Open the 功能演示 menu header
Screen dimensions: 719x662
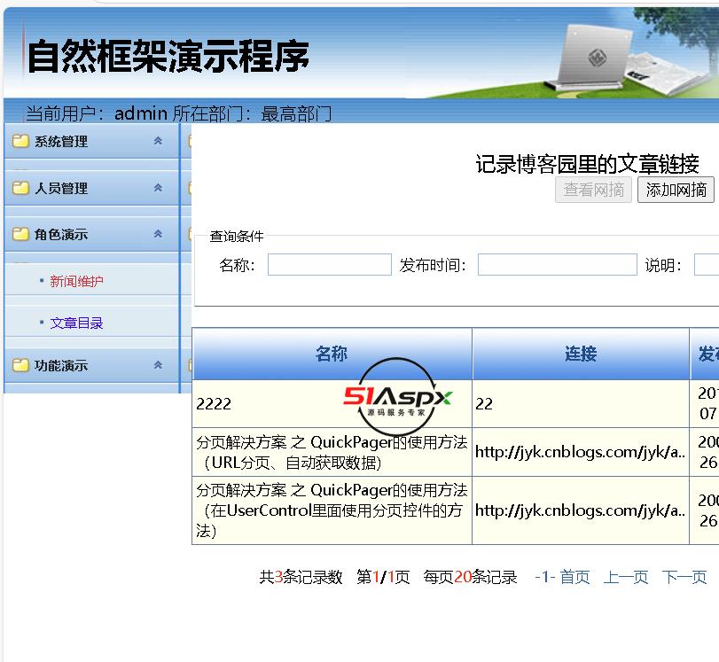(91, 365)
